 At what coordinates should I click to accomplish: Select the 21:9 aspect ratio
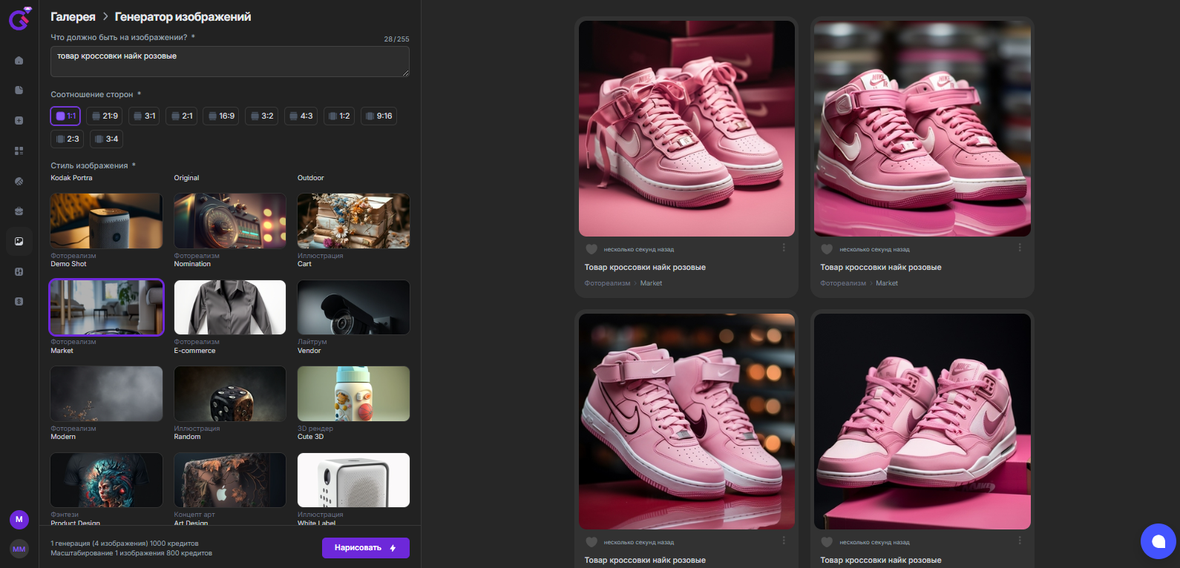[105, 116]
